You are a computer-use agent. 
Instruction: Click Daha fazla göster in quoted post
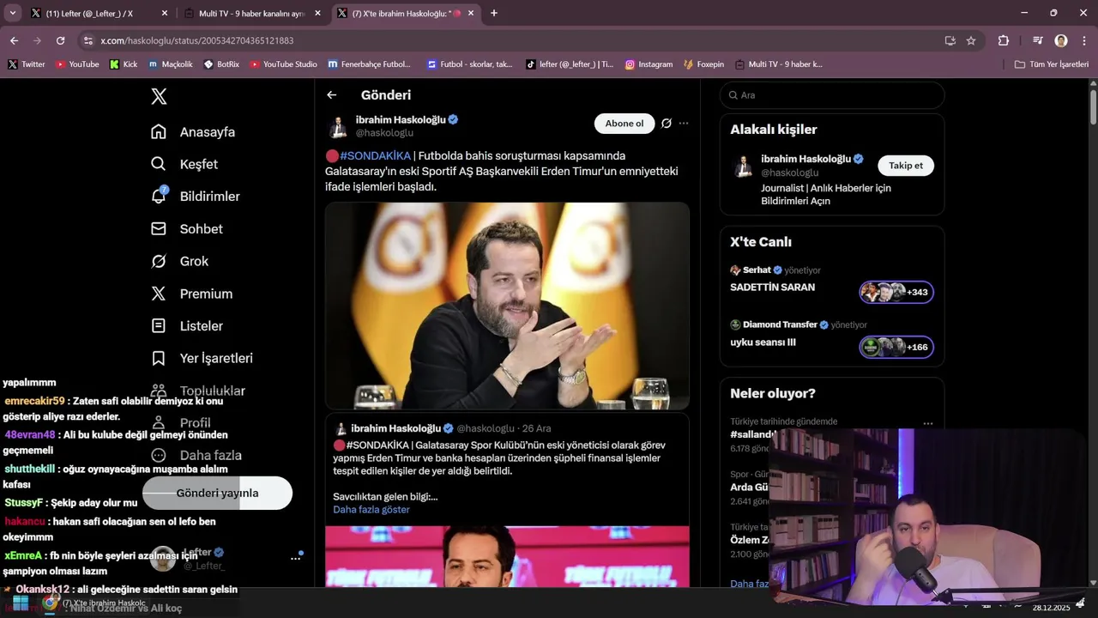click(x=371, y=510)
